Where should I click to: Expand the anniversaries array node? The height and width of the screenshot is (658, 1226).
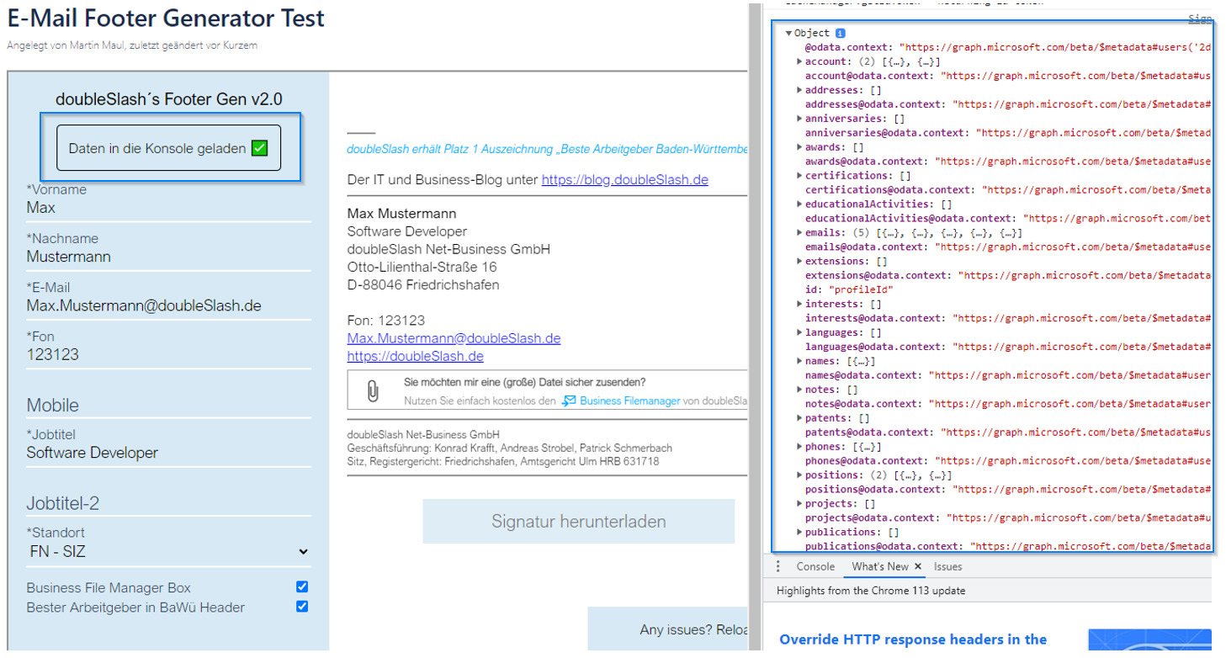(x=799, y=119)
